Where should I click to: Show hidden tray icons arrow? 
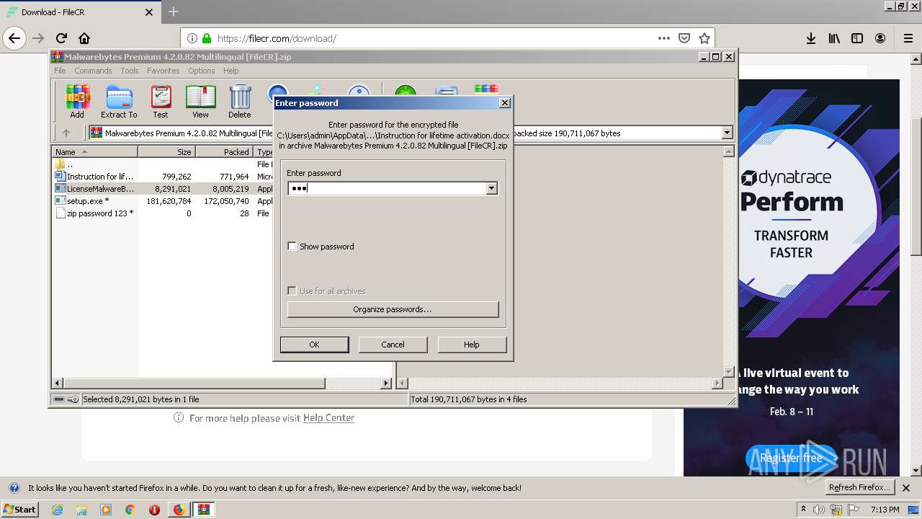pyautogui.click(x=803, y=509)
